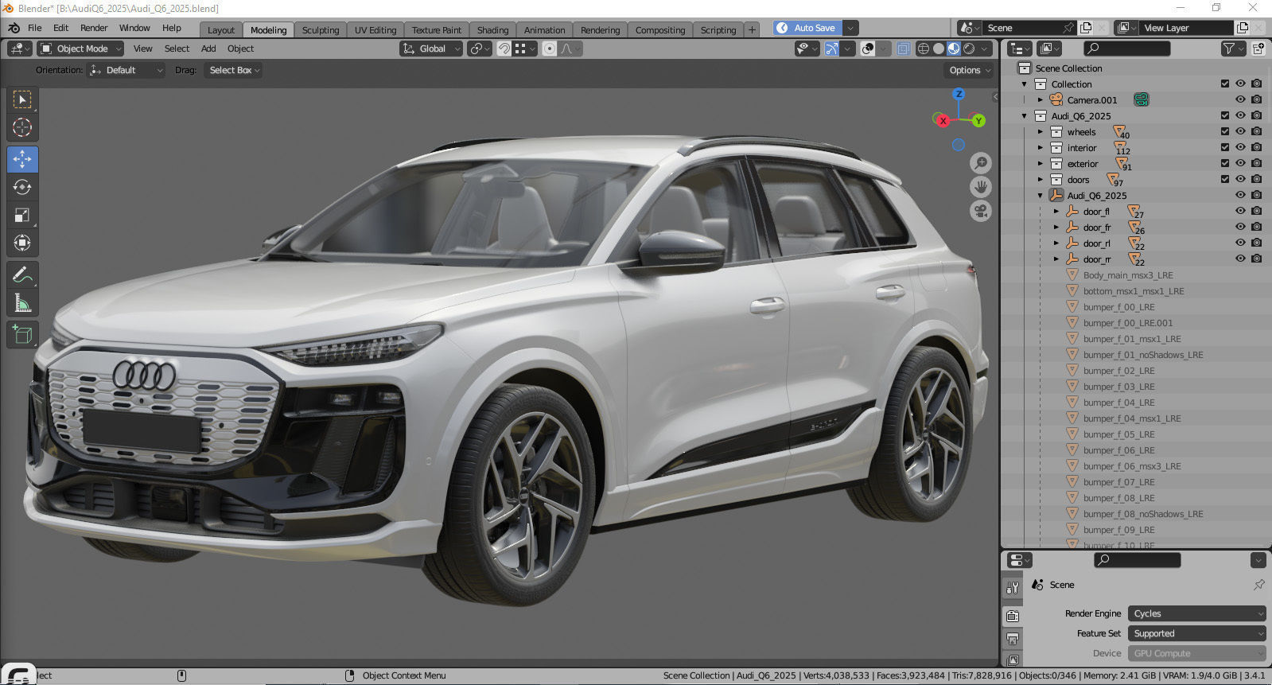Click the Z axis on navigation gizmo

[x=959, y=94]
